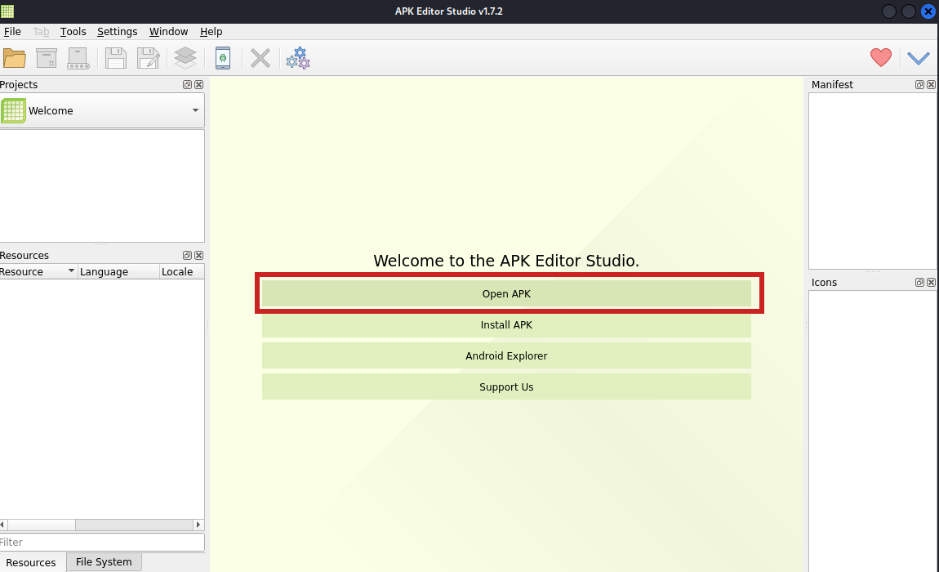939x572 pixels.
Task: Close the Icons panel
Action: pos(931,283)
